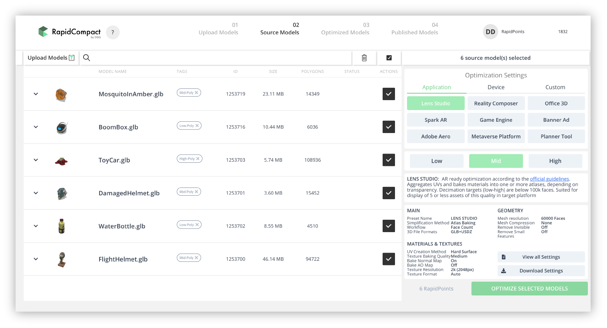Switch to the Custom settings tab
Screen dimensions: 607x328
pyautogui.click(x=555, y=87)
